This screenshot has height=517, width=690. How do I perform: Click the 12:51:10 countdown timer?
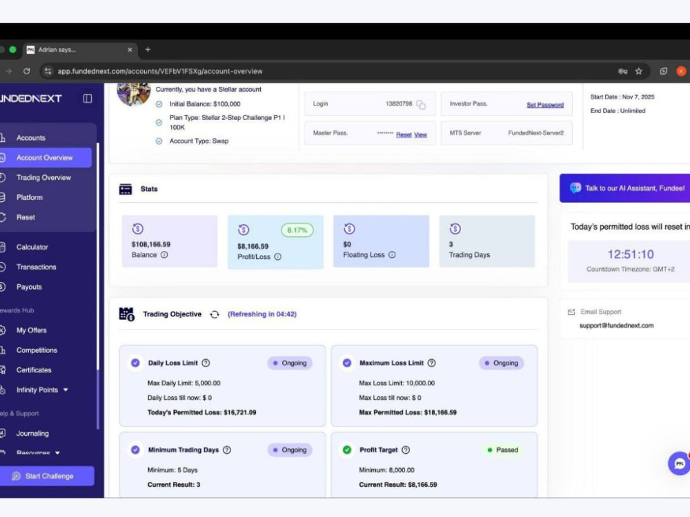click(630, 254)
